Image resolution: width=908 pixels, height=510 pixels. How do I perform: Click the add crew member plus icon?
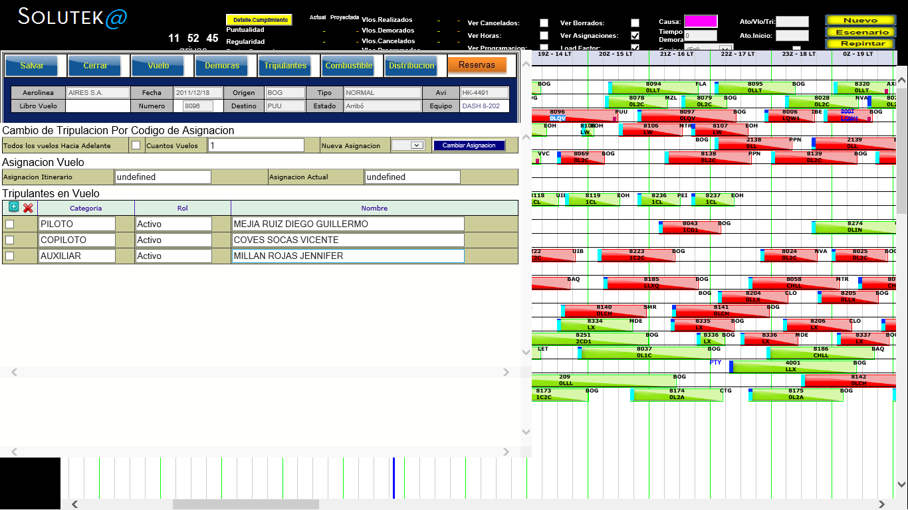(x=14, y=207)
